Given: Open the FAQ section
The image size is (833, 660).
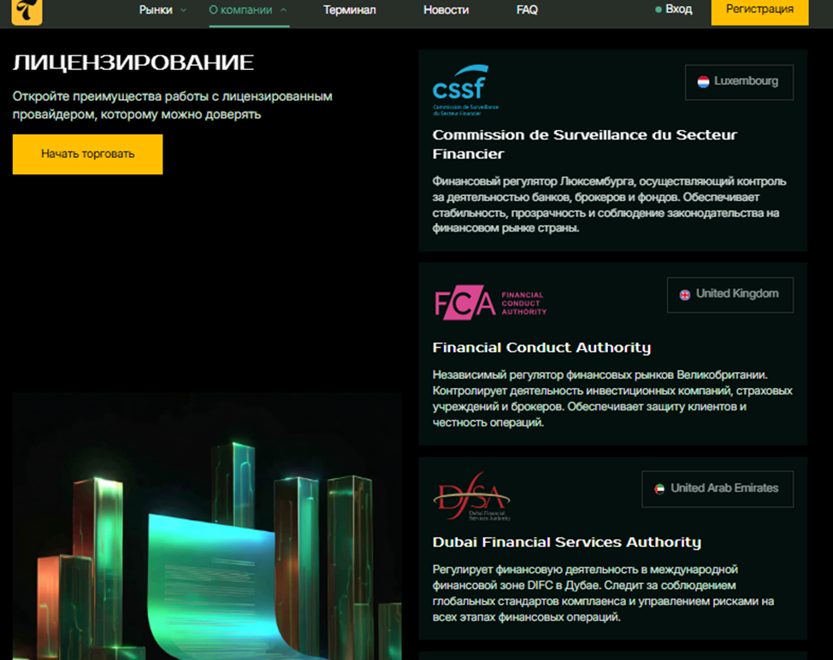Looking at the screenshot, I should pos(527,10).
